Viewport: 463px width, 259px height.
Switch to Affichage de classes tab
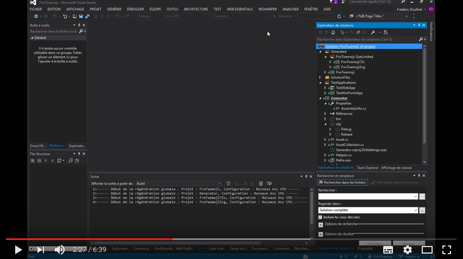pos(396,168)
